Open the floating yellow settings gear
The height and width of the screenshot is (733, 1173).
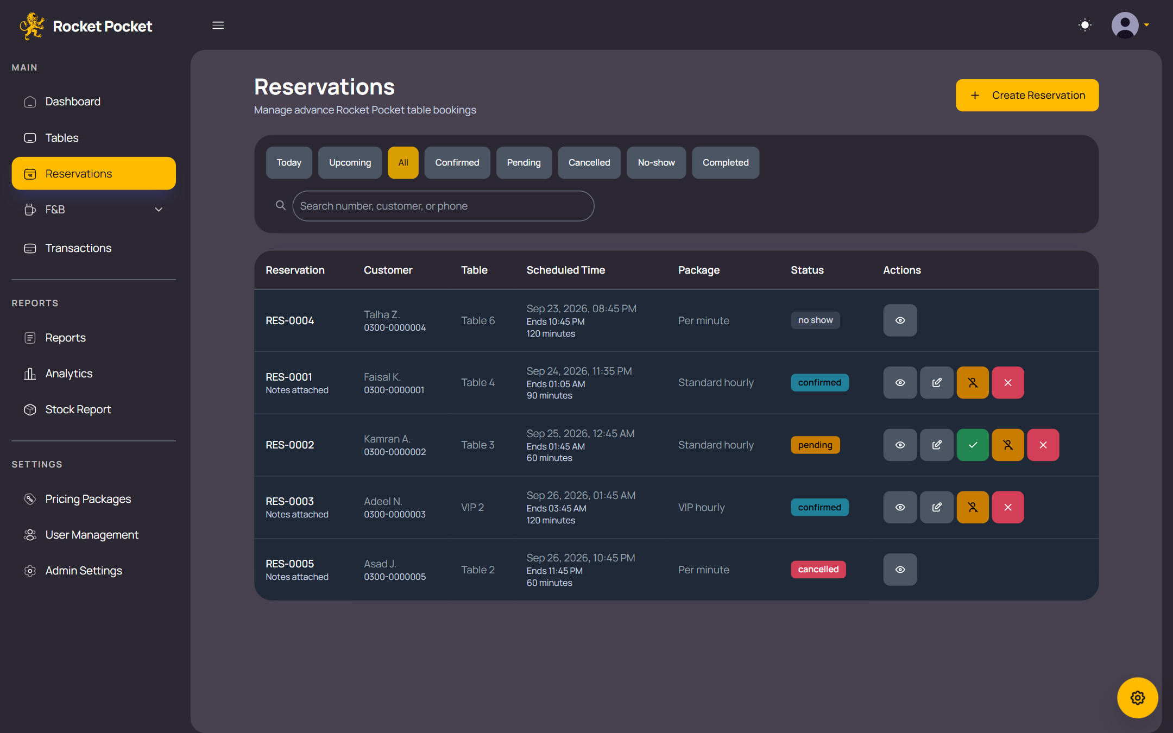[x=1138, y=698]
